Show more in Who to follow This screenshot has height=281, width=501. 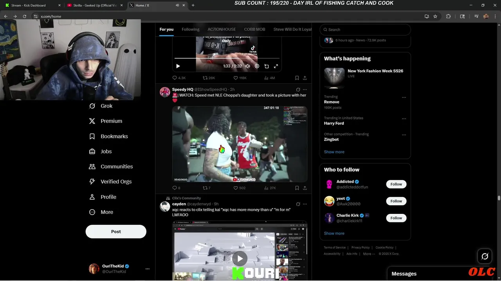(334, 233)
